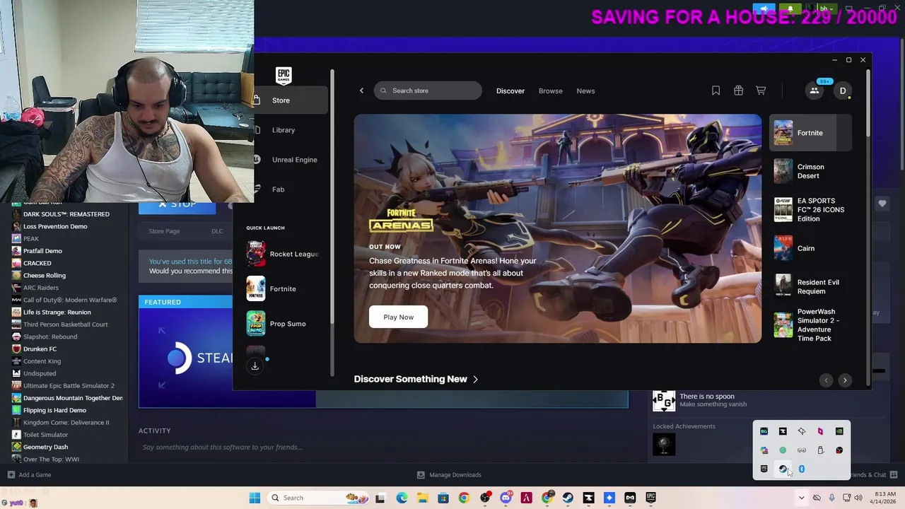Click the Epic Games logo in sidebar
This screenshot has height=509, width=905.
tap(284, 75)
